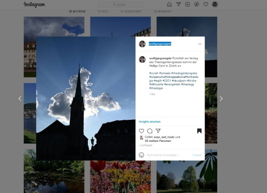Click hashtag #silhouette
Viewport: 267px width, 193px height.
click(x=157, y=84)
